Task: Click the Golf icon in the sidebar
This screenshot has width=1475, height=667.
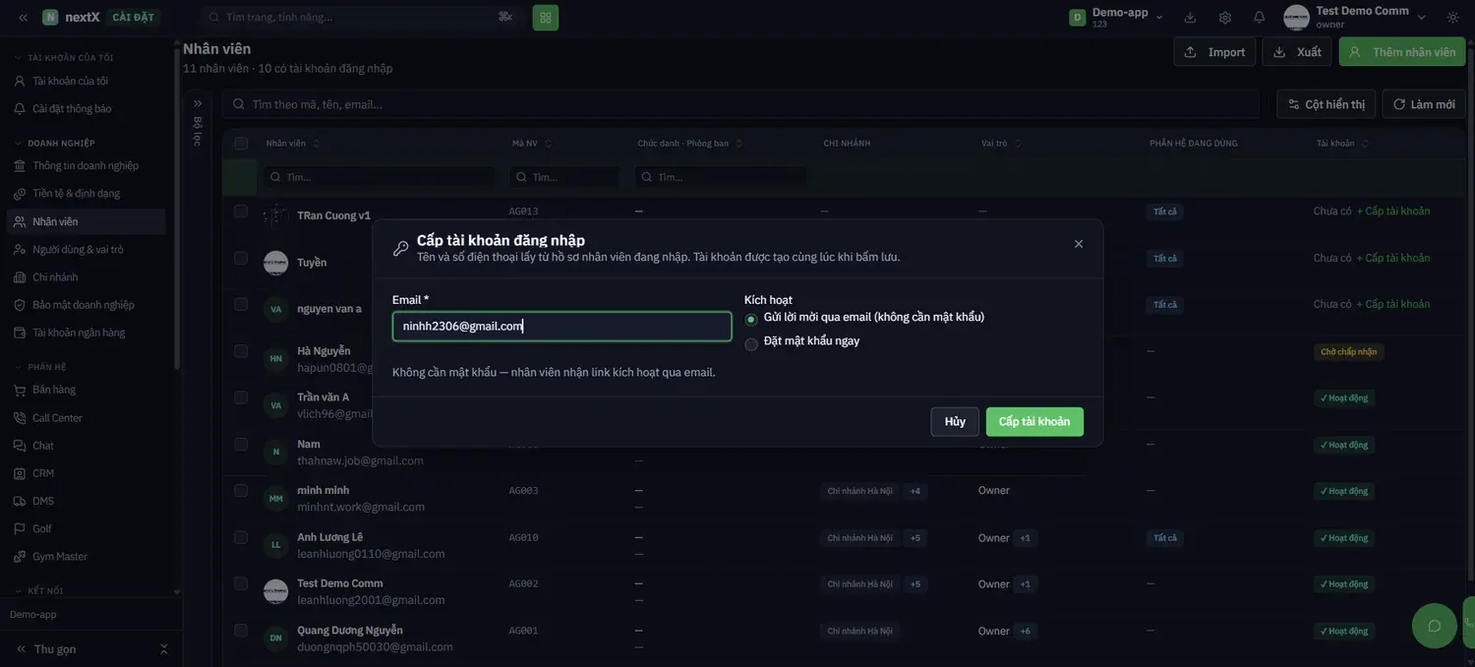Action: [x=20, y=528]
